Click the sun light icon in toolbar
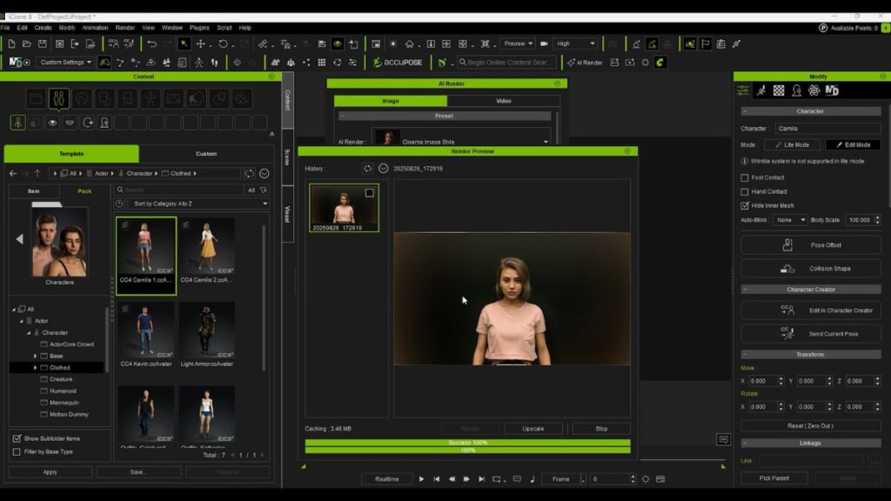891x501 pixels. pos(392,43)
